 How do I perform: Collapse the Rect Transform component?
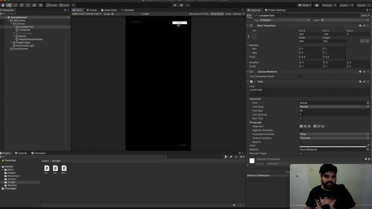(x=248, y=26)
